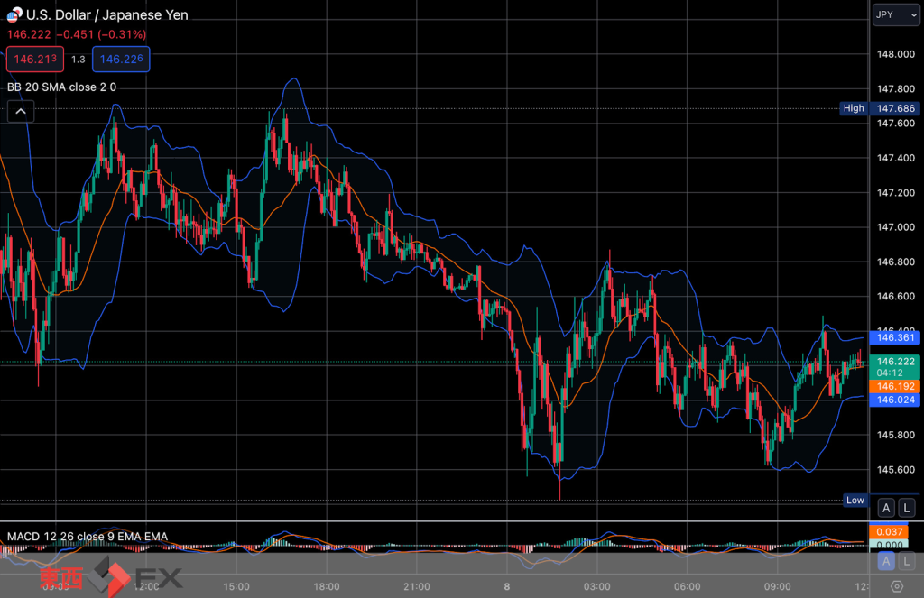Viewport: 924px width, 598px height.
Task: Click the 147.000 price axis label
Action: (x=896, y=227)
